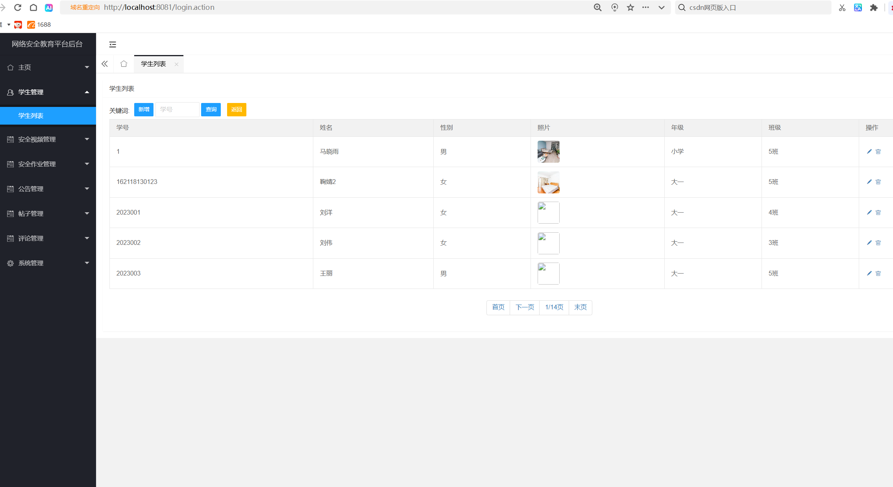The width and height of the screenshot is (893, 487).
Task: Expand 公告管理 sidebar menu
Action: (48, 189)
